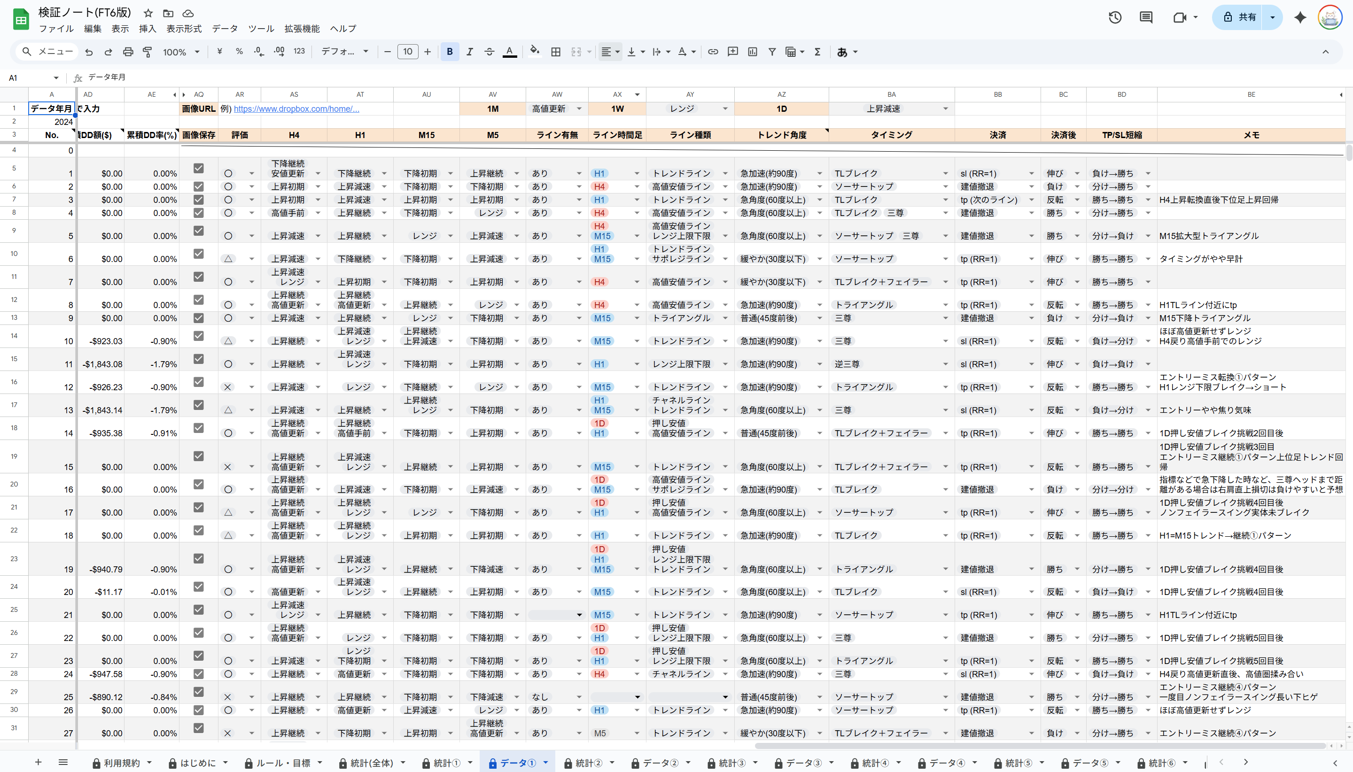Open the zoom 100% dropdown
Image resolution: width=1353 pixels, height=772 pixels.
coord(181,52)
